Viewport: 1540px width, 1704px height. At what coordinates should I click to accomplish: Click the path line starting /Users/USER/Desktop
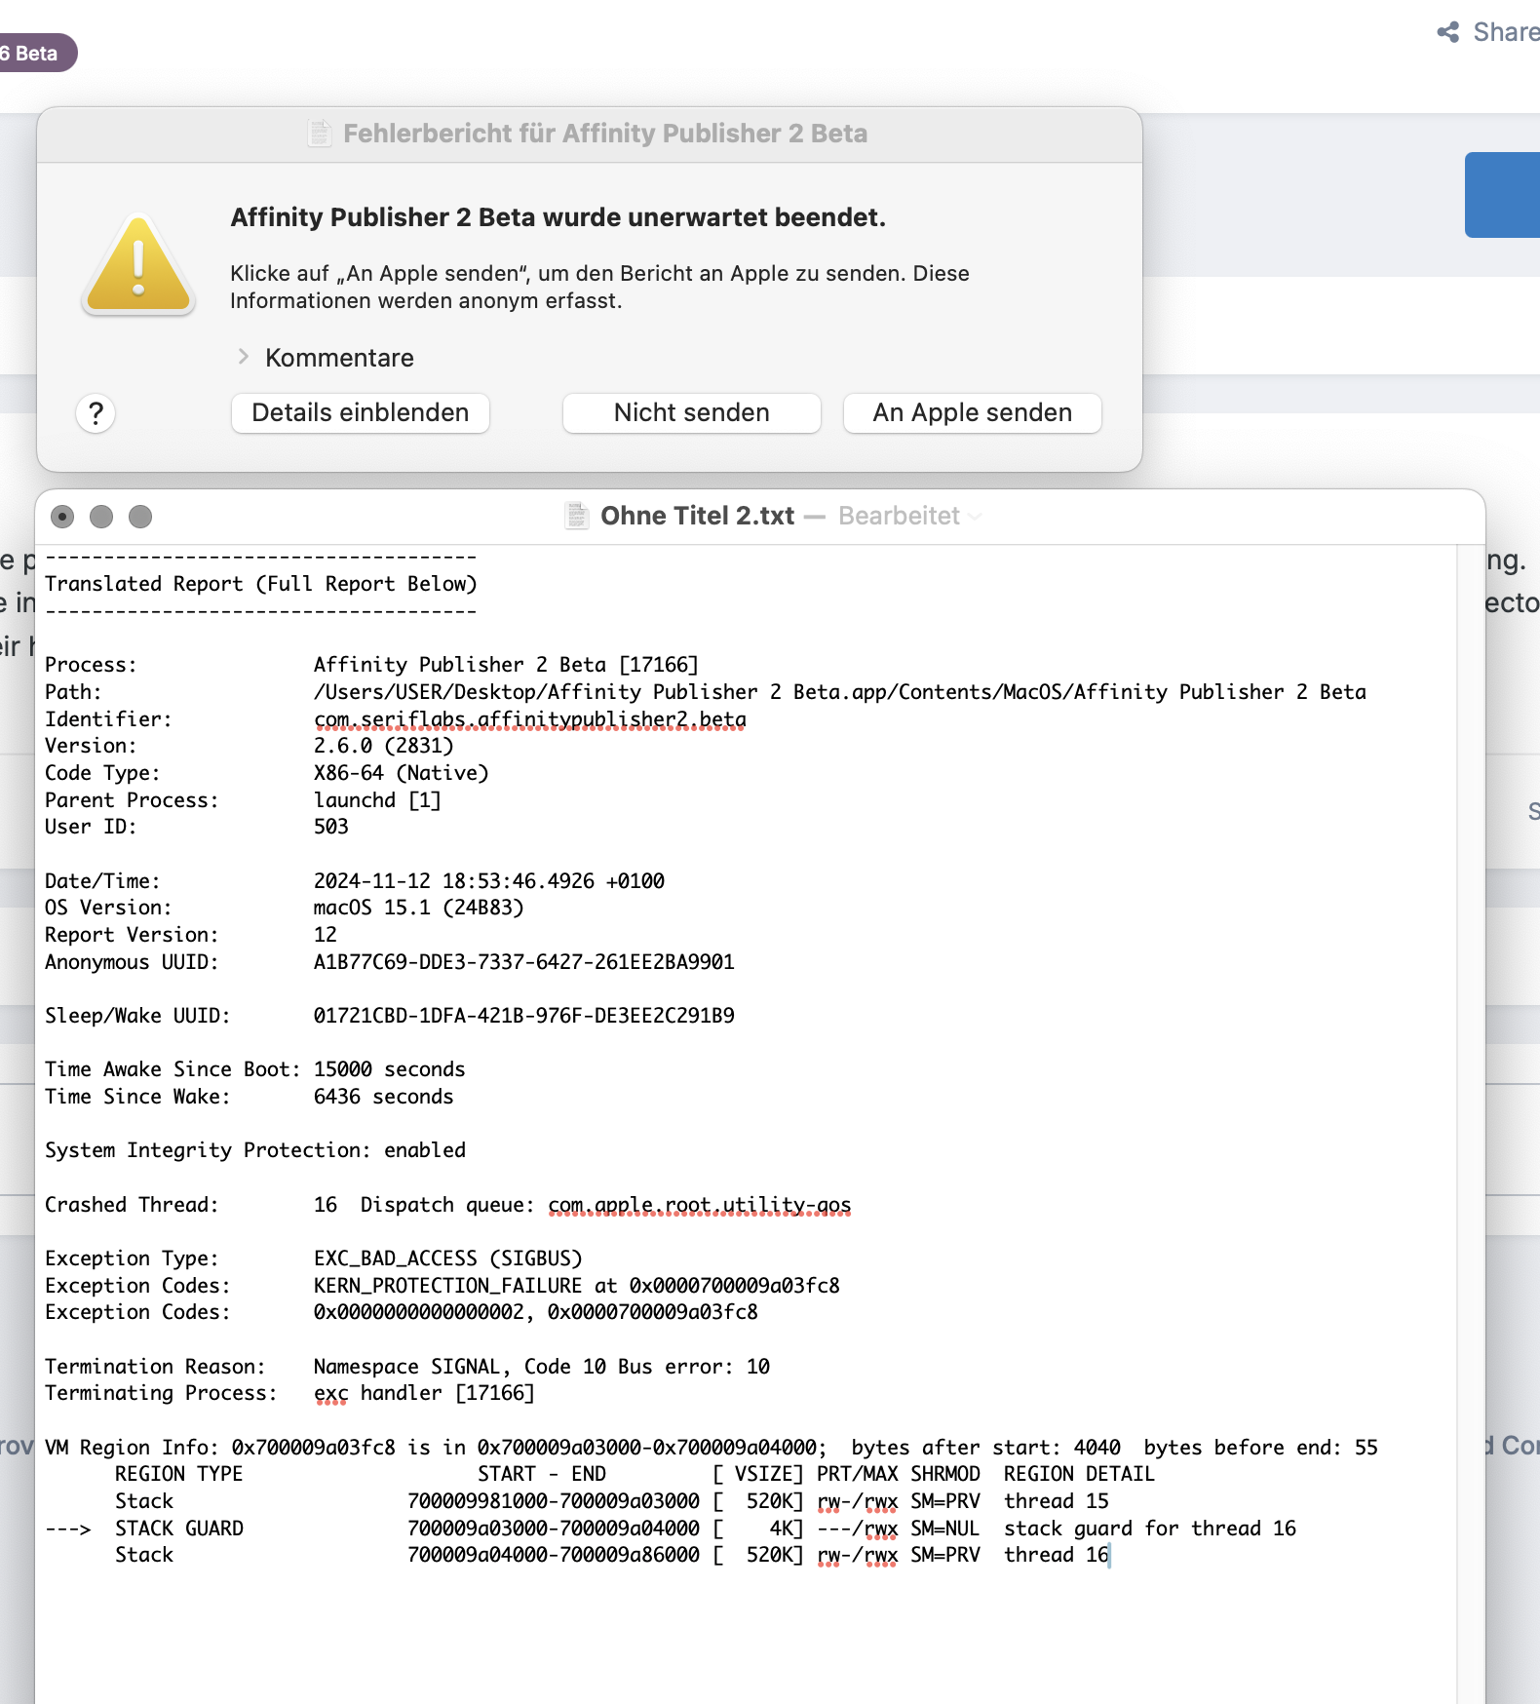(839, 691)
